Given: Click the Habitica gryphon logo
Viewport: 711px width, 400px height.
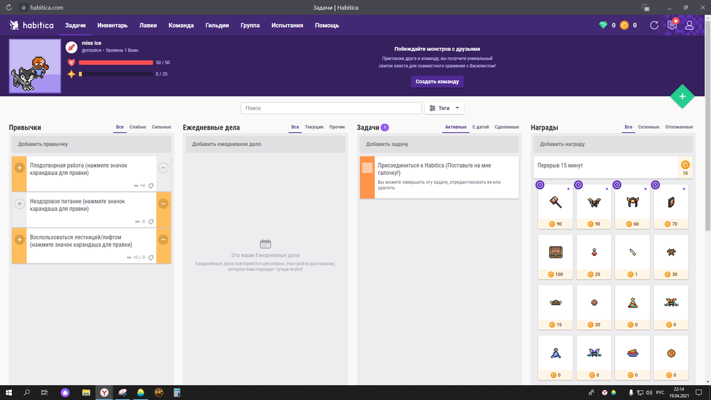Looking at the screenshot, I should pos(14,25).
